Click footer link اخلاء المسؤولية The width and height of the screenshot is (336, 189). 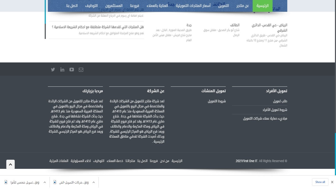pos(81,161)
